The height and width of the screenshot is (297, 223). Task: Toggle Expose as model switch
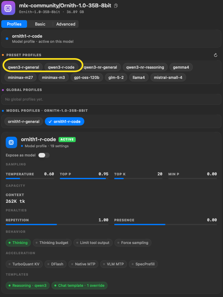44,155
